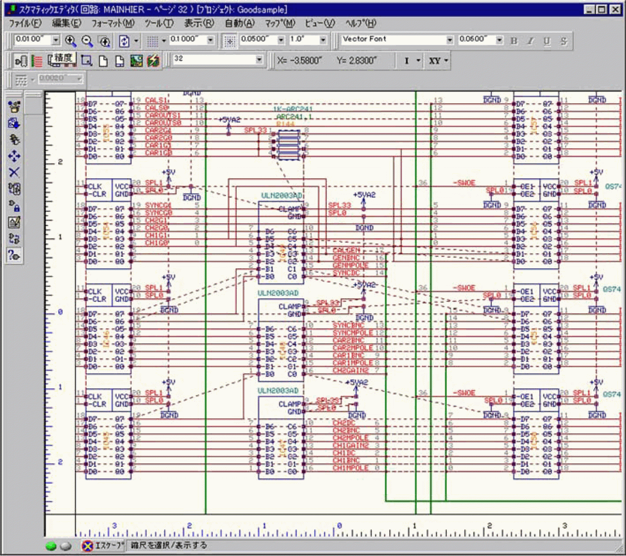Open the 0.0100" zoom value dropdown
The height and width of the screenshot is (556, 626).
tap(56, 39)
